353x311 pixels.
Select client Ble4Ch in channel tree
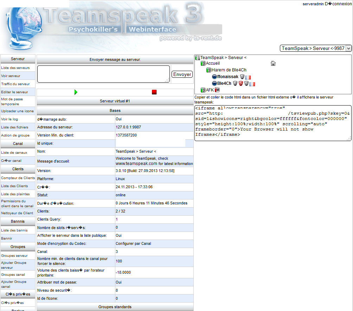pyautogui.click(x=224, y=83)
